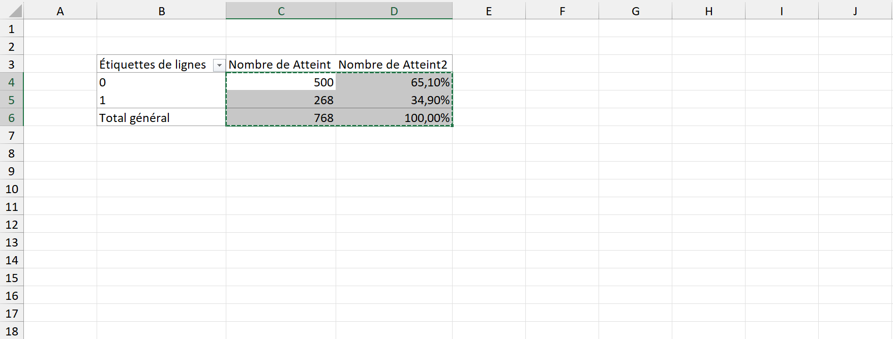Image resolution: width=893 pixels, height=339 pixels.
Task: Click the column F header
Action: (562, 11)
